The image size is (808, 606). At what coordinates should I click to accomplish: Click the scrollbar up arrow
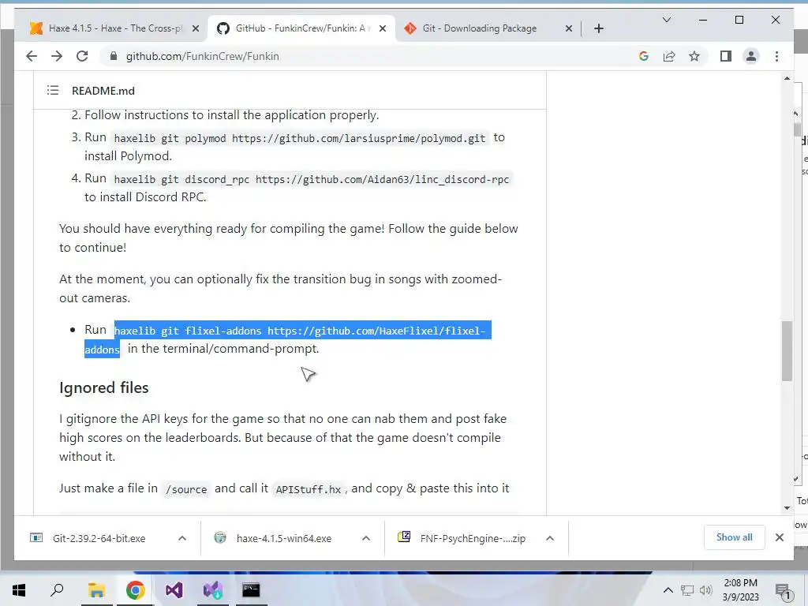point(787,78)
